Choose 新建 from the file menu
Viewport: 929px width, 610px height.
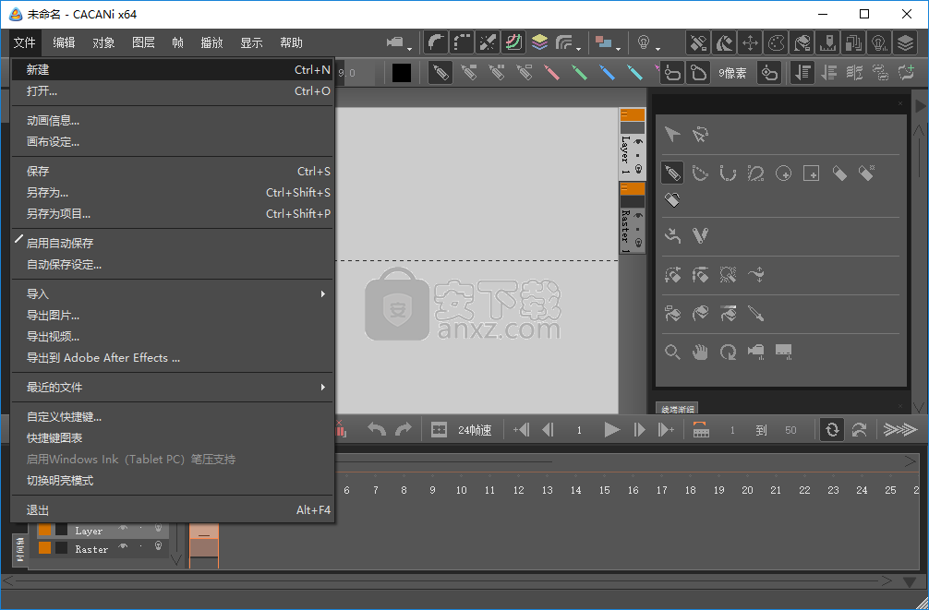click(x=173, y=70)
